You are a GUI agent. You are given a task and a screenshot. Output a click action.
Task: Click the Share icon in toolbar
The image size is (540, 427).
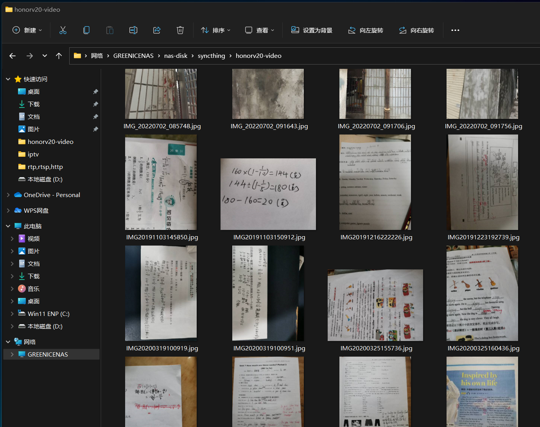tap(157, 30)
